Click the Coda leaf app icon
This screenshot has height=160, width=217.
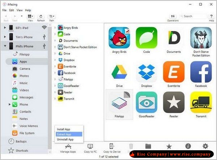[x=146, y=38]
